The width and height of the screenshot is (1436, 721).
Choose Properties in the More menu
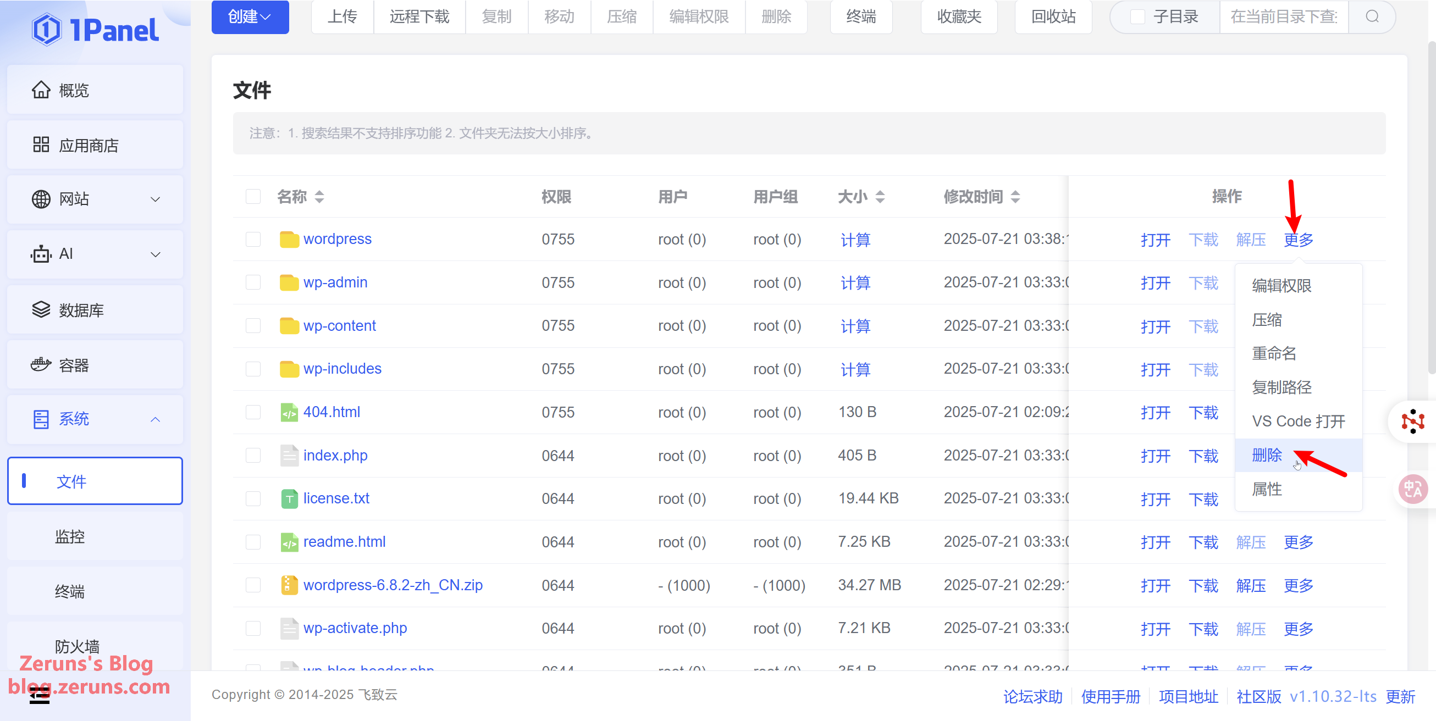(1299, 489)
